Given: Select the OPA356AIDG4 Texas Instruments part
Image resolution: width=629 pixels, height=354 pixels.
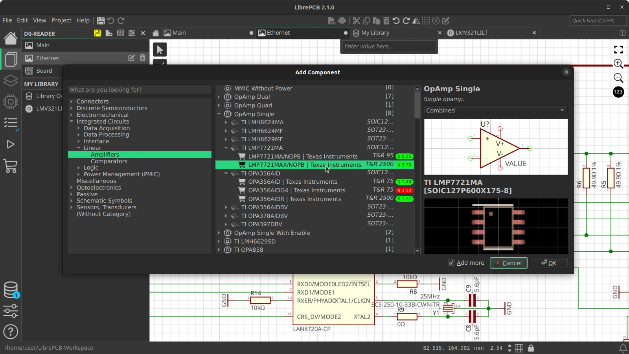Looking at the screenshot, I should 314,190.
